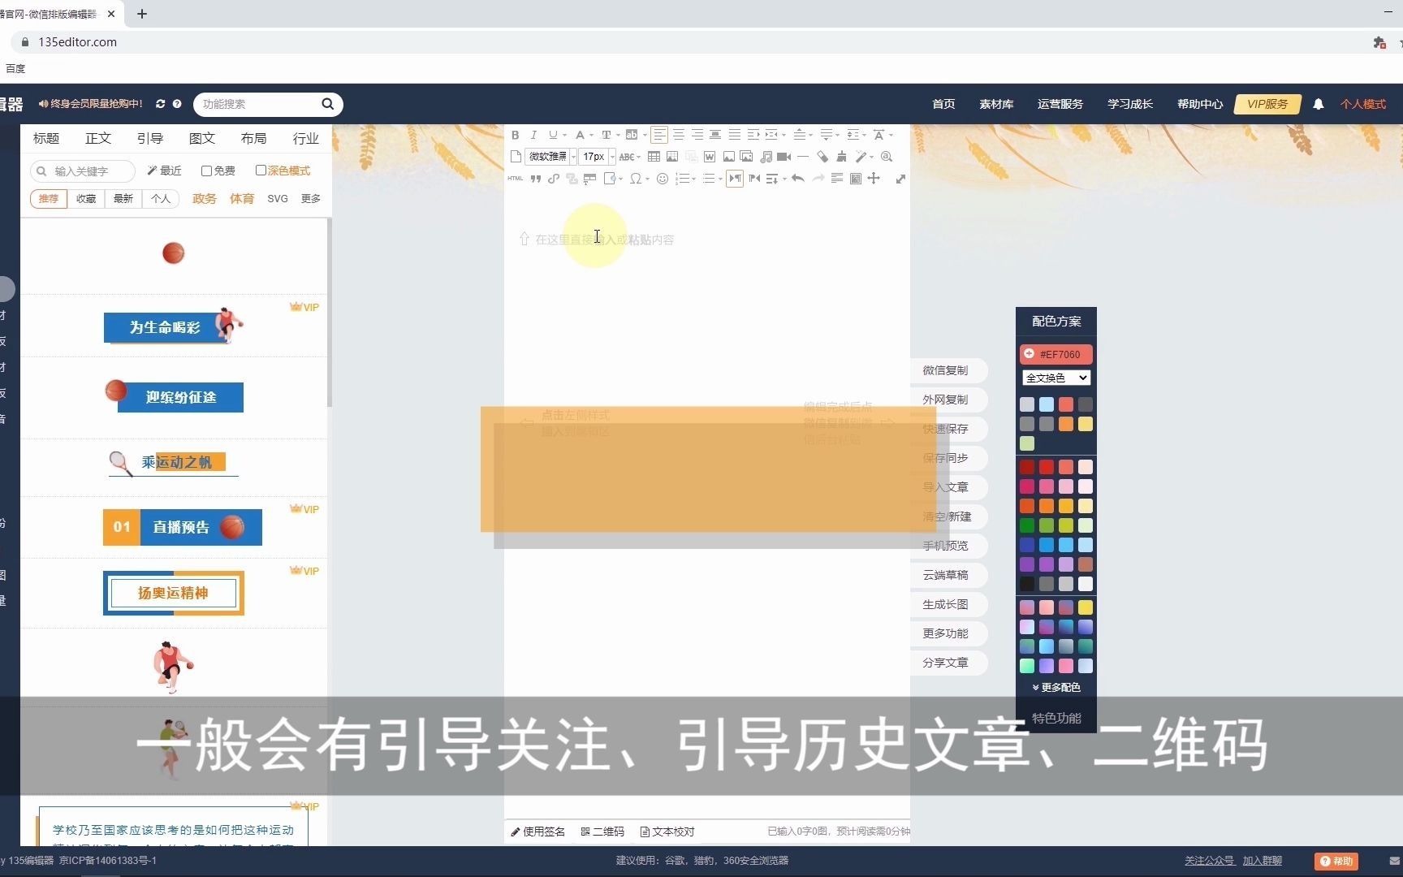Screen dimensions: 1403x877
Task: Insert a hyperlink
Action: [x=554, y=179]
